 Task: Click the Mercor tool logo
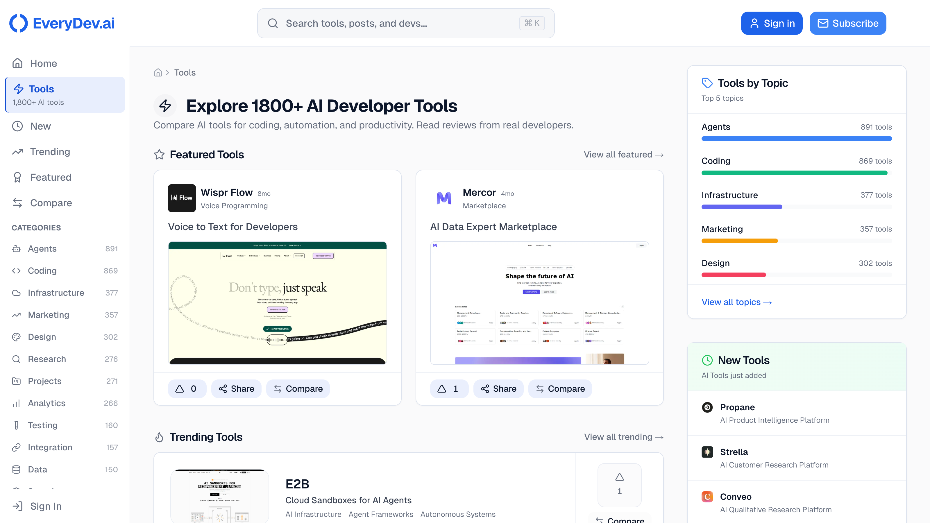(x=444, y=198)
